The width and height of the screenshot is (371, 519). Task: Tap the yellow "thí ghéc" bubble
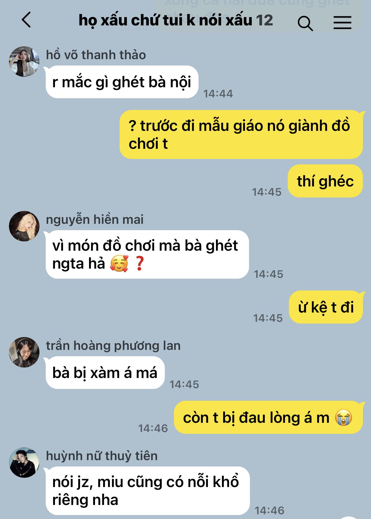click(x=325, y=181)
